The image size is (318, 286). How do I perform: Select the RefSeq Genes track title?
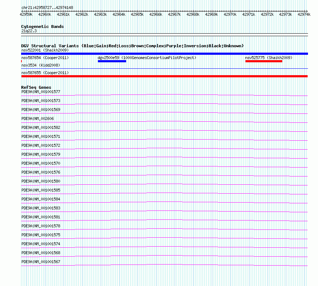(x=36, y=87)
